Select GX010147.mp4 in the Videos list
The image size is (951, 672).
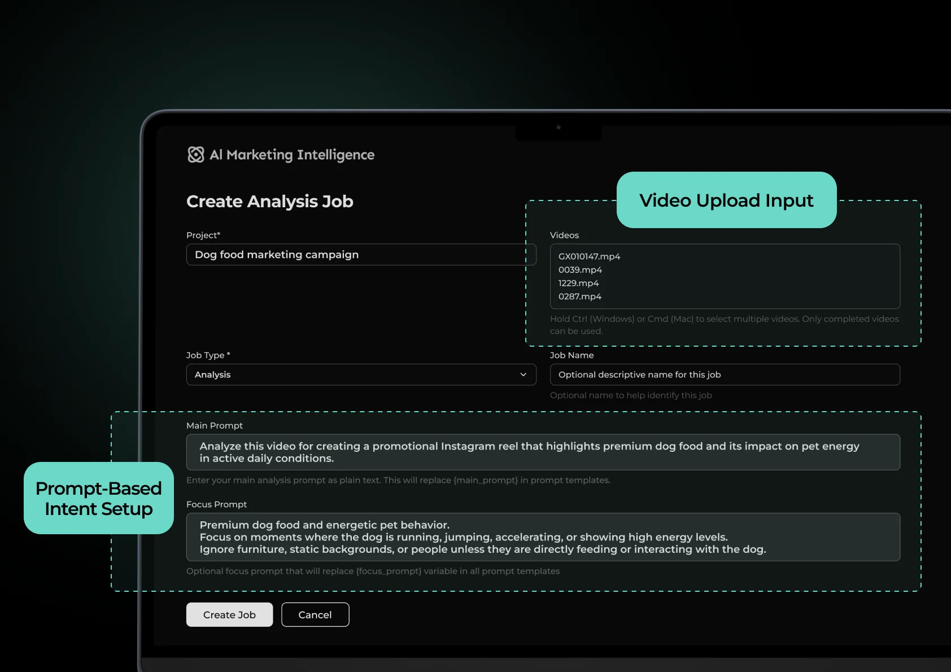click(590, 256)
